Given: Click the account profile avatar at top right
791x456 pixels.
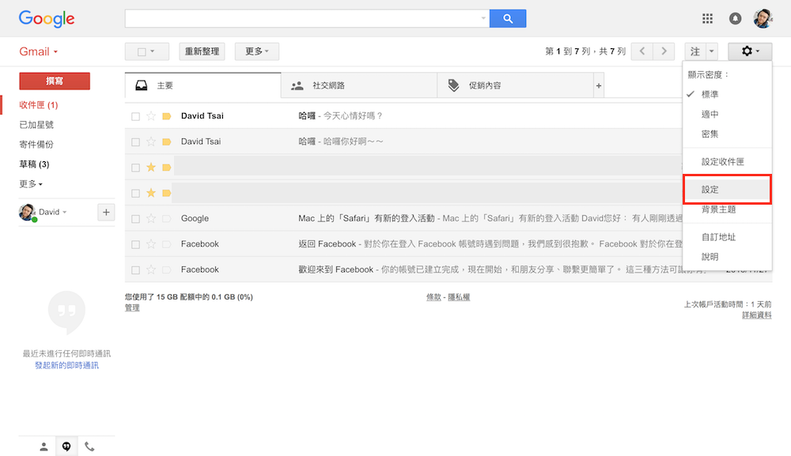Looking at the screenshot, I should 763,18.
